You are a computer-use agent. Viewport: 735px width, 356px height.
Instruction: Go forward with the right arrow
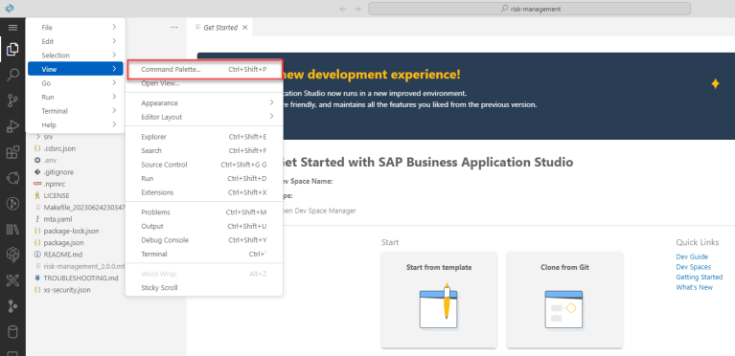[357, 9]
